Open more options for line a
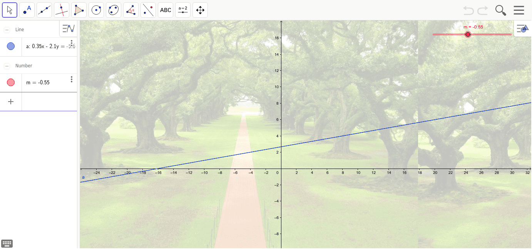The image size is (532, 249). (72, 43)
